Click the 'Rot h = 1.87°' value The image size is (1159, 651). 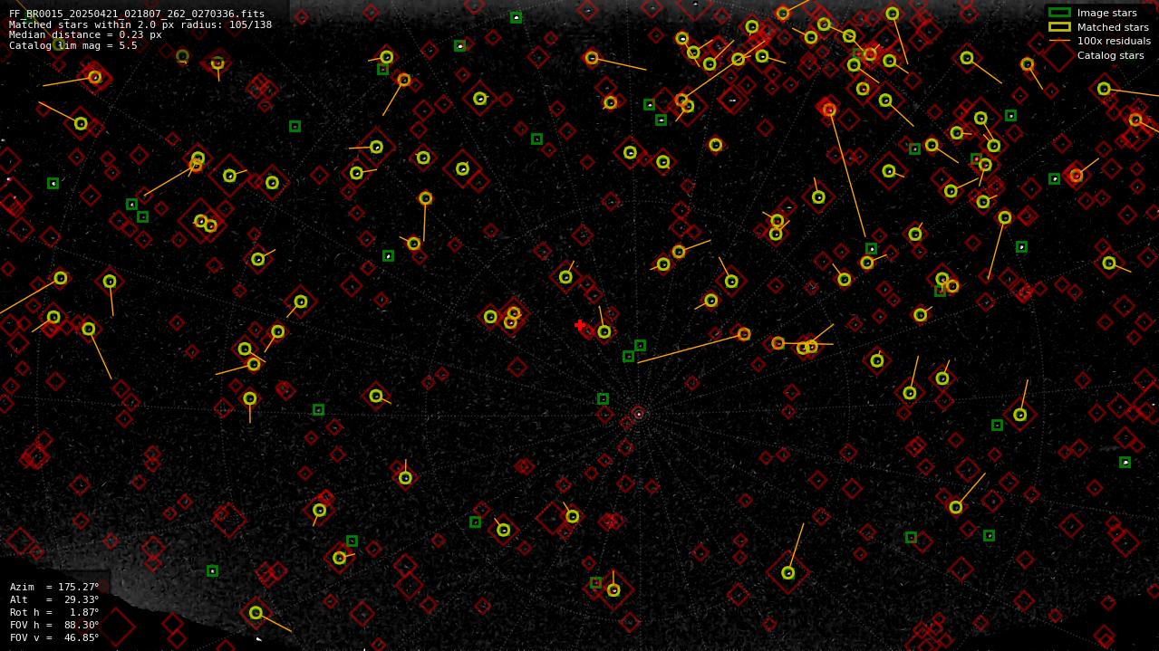point(54,613)
